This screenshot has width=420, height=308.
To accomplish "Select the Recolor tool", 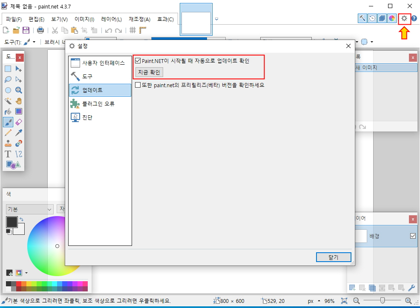I will (18, 143).
